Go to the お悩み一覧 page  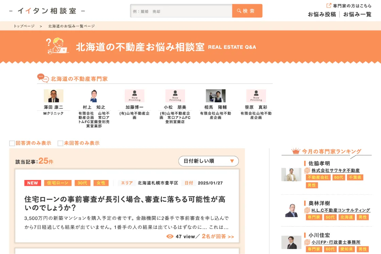pyautogui.click(x=357, y=14)
